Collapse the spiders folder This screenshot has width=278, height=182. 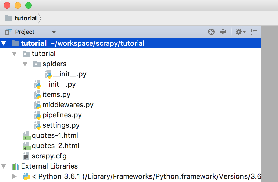[25, 64]
